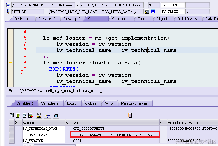Screen dimensions: 218x146
Task: Switch to Desktop 1 tab
Action: point(23,19)
